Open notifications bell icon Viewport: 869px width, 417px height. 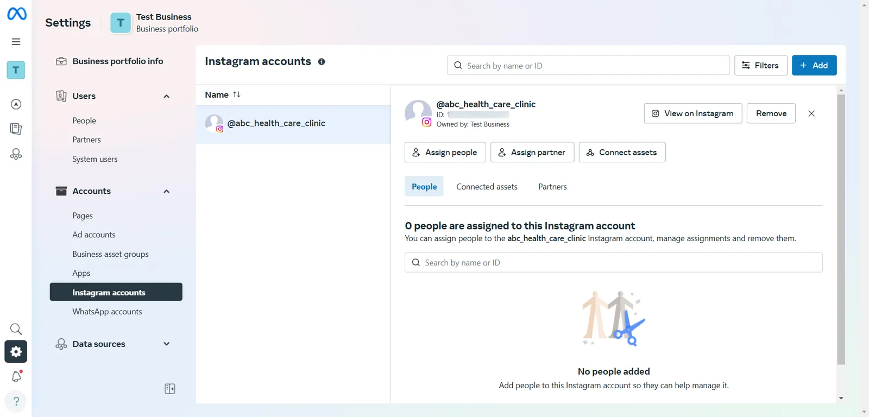(x=16, y=376)
